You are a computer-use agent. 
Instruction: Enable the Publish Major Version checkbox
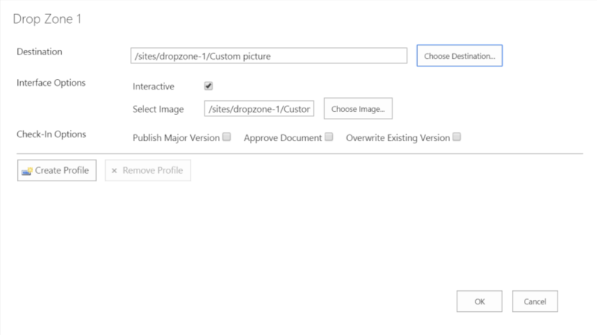tap(227, 137)
